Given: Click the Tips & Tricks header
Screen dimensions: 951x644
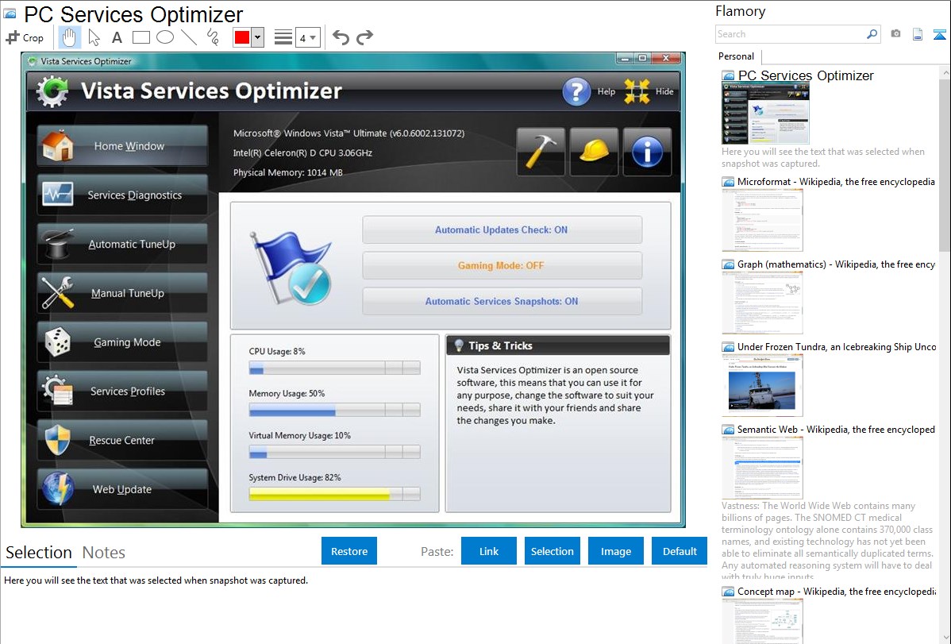Looking at the screenshot, I should click(x=558, y=345).
